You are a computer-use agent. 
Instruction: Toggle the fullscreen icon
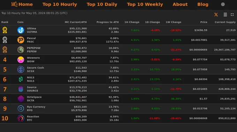pos(232,15)
